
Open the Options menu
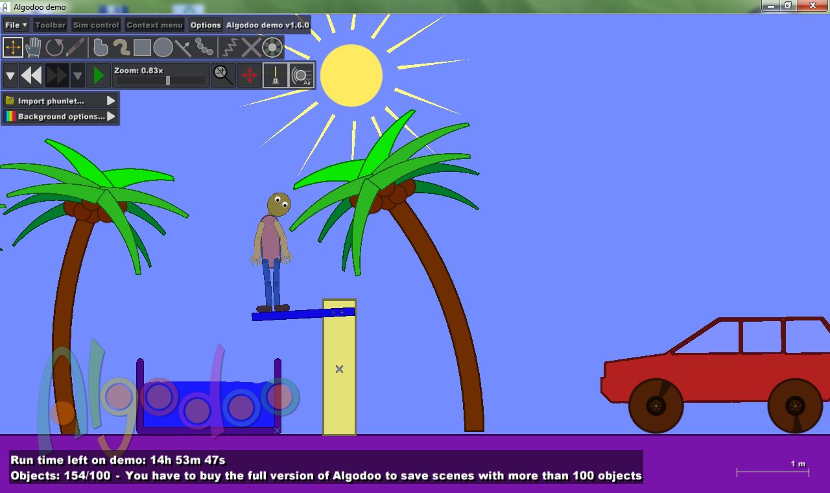(x=206, y=25)
